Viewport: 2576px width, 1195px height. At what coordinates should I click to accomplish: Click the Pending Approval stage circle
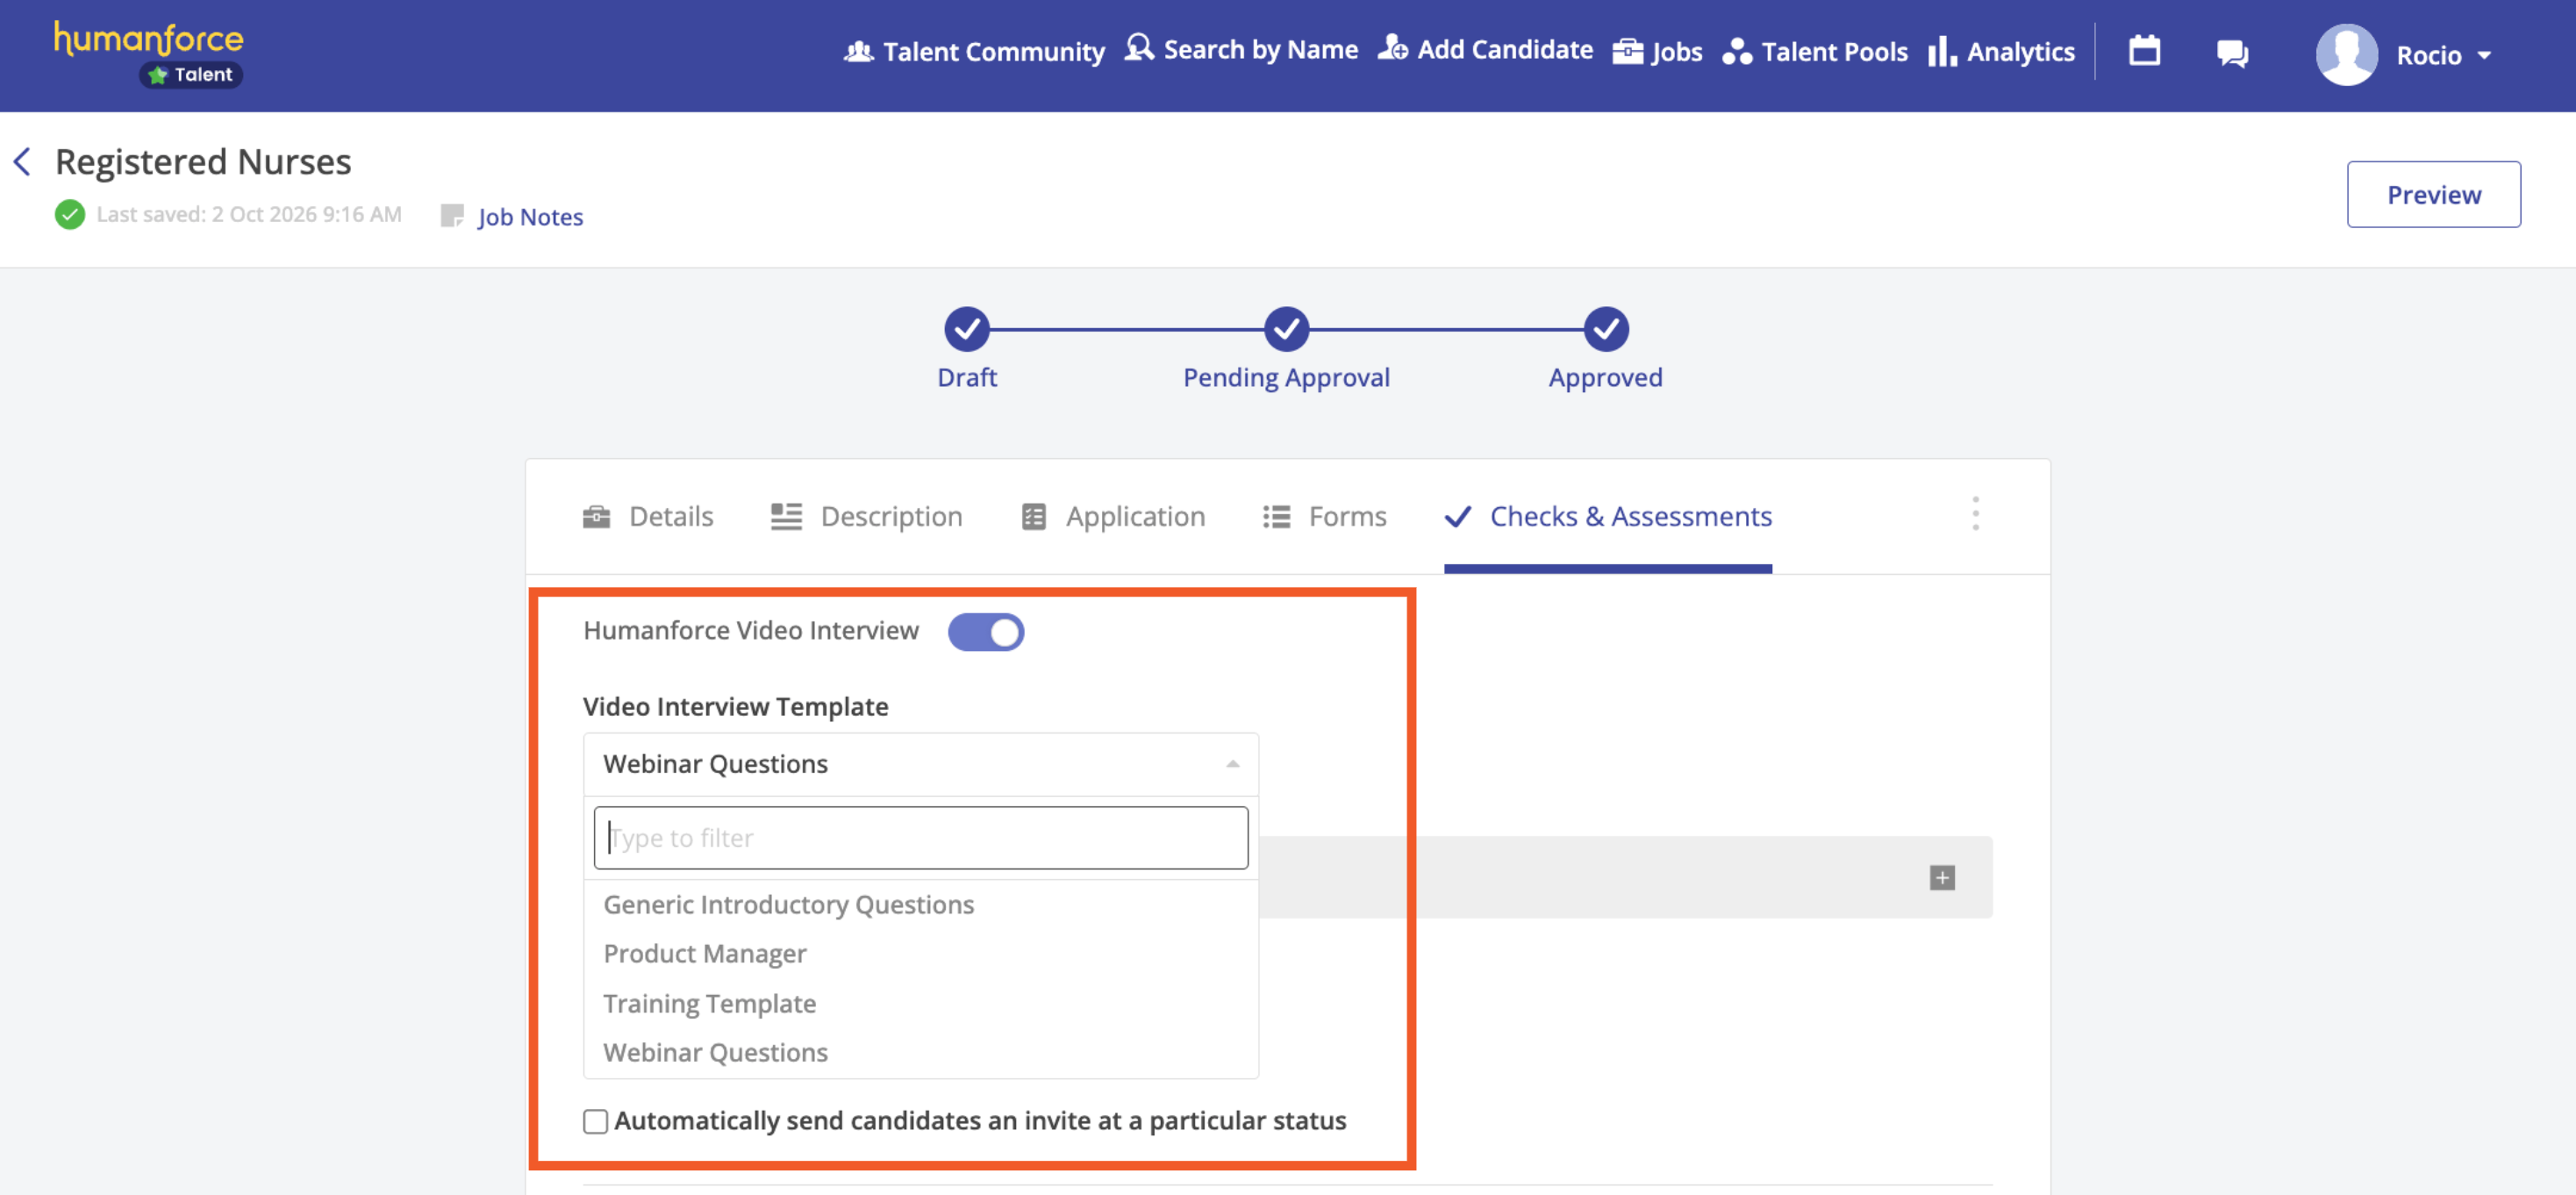tap(1286, 329)
